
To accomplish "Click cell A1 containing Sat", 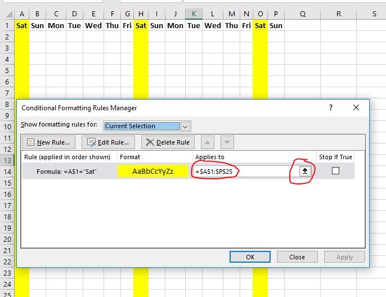I will [21, 25].
